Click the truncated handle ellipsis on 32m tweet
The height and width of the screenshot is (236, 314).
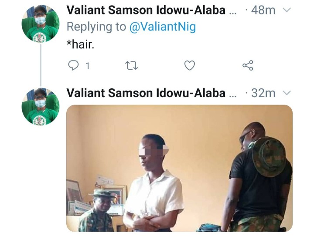tap(233, 94)
